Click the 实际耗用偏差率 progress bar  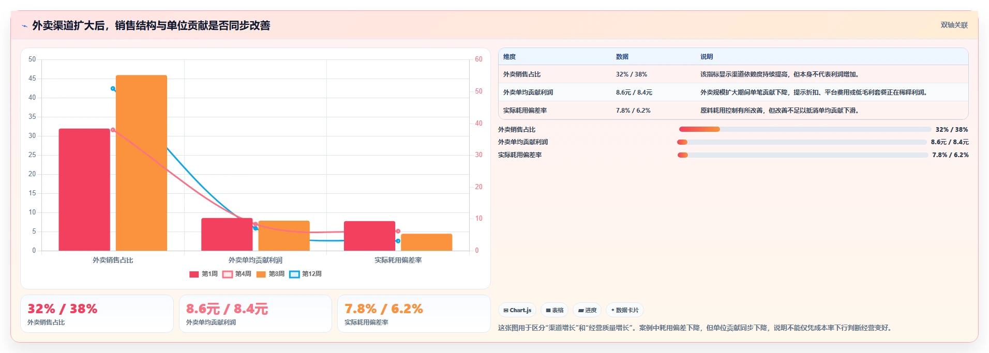tap(803, 155)
